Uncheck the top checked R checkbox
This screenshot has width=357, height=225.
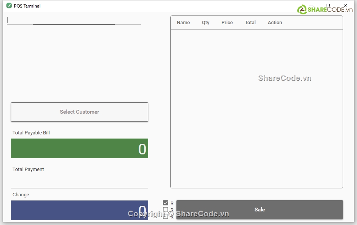(x=165, y=203)
